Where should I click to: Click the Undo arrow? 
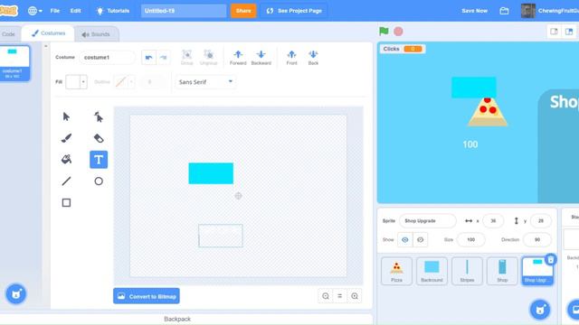(x=148, y=58)
